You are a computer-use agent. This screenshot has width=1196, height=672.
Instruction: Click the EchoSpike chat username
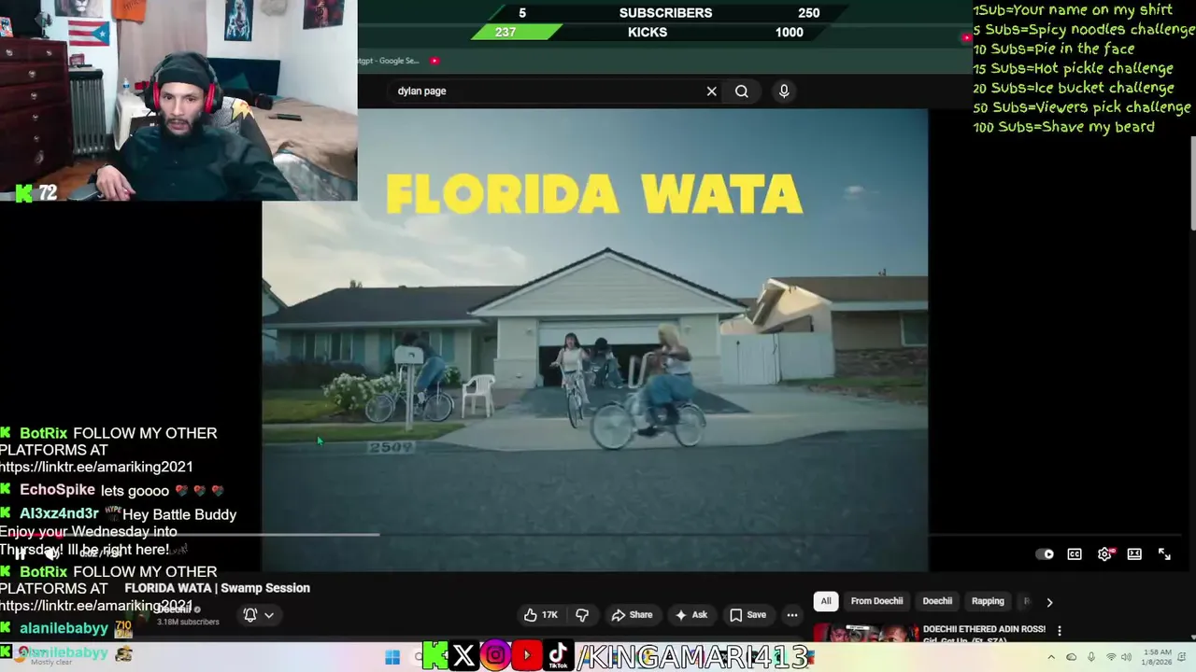pos(57,490)
